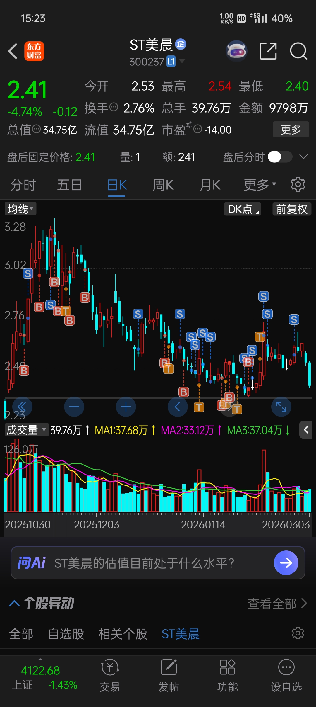Tap the 20260114 date label
Image resolution: width=316 pixels, height=707 pixels.
[203, 524]
